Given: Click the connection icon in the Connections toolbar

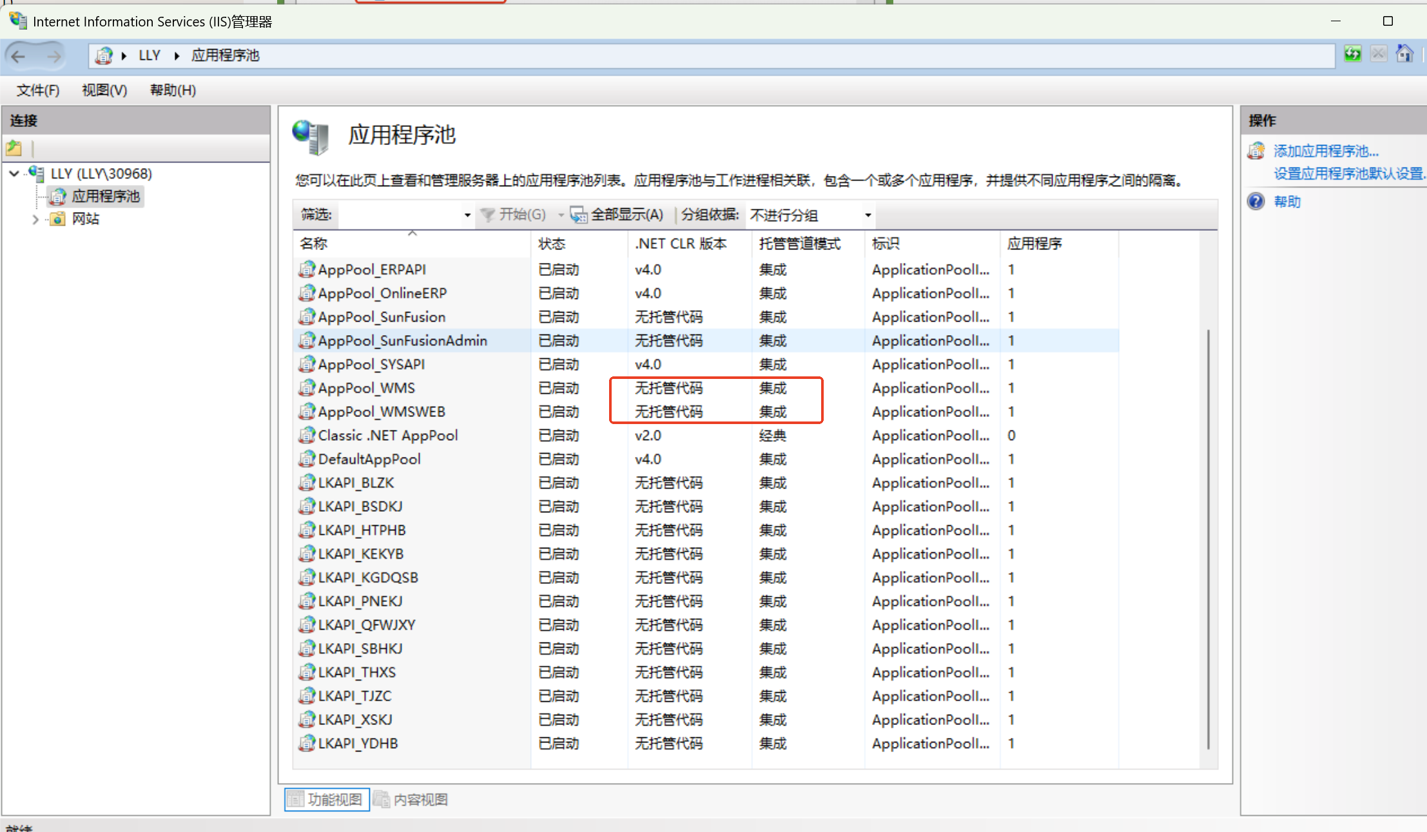Looking at the screenshot, I should [x=14, y=148].
